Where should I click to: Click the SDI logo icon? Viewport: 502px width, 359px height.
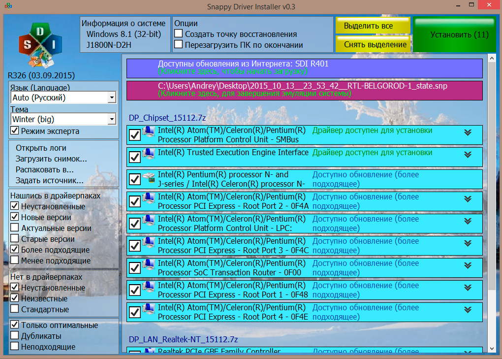(x=40, y=45)
